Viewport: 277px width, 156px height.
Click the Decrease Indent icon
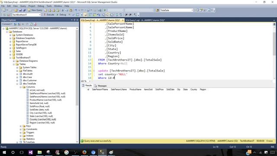pos(126,15)
